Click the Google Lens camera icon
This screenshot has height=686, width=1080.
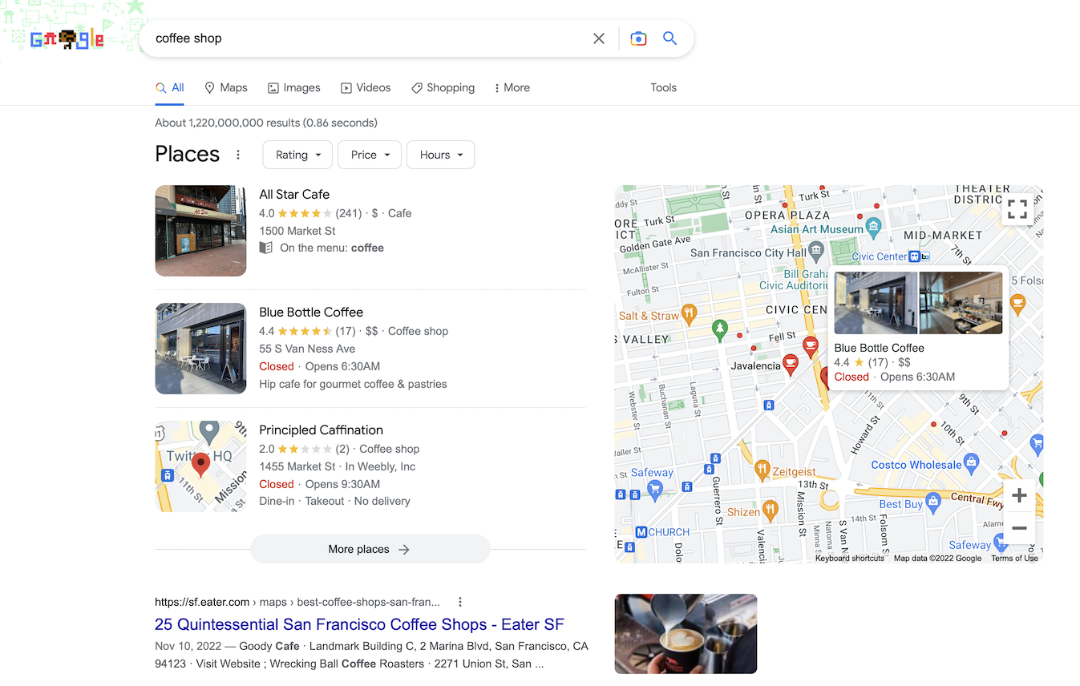coord(638,38)
